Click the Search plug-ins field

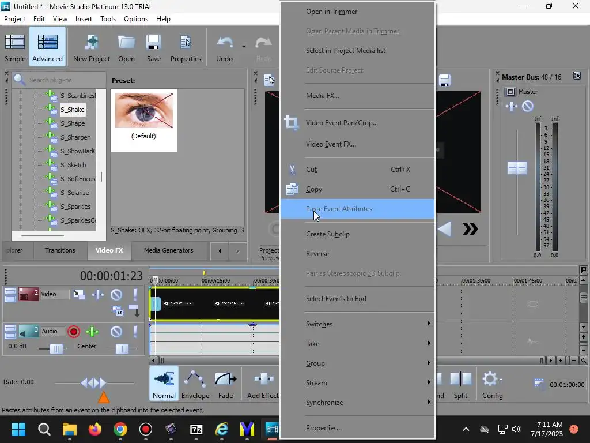coord(66,80)
